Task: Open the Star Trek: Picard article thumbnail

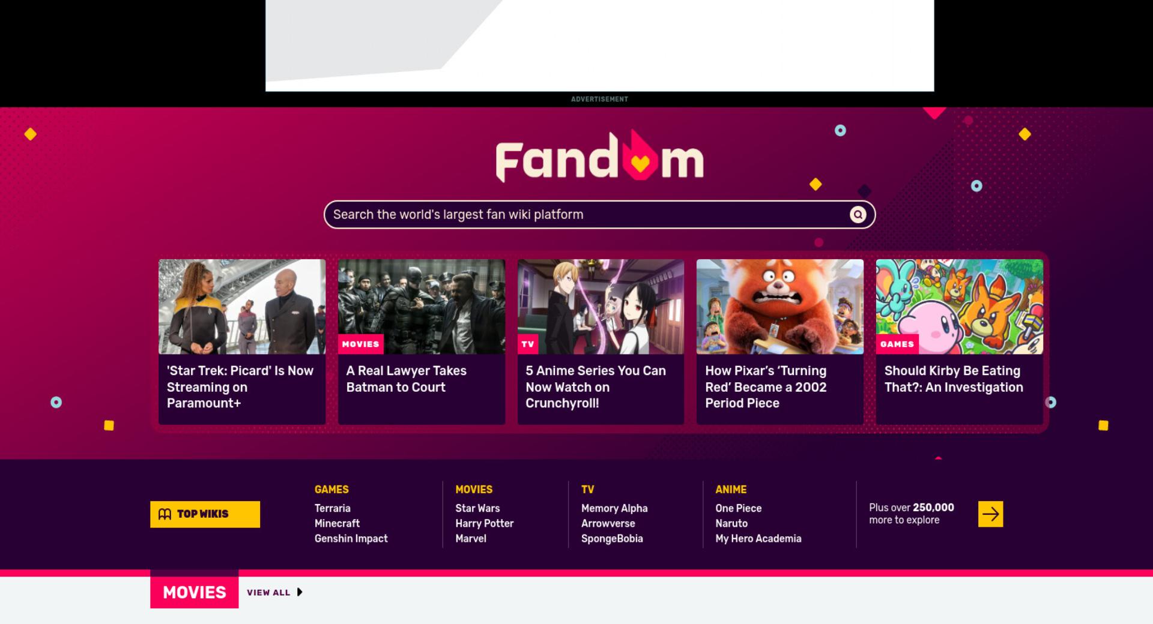Action: coord(242,307)
